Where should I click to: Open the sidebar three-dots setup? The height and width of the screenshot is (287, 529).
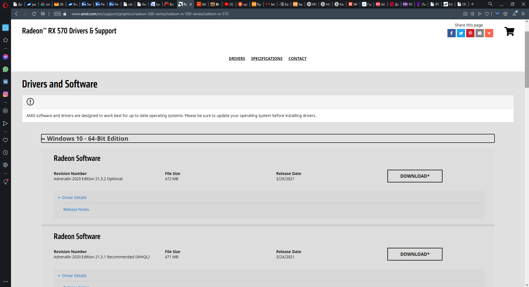[x=5, y=281]
